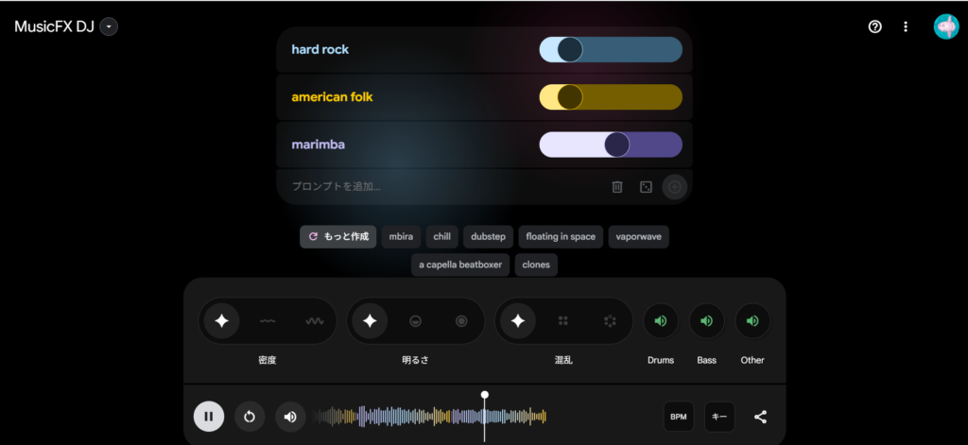The width and height of the screenshot is (968, 445).
Task: Click the もっと作成 button
Action: pyautogui.click(x=338, y=236)
